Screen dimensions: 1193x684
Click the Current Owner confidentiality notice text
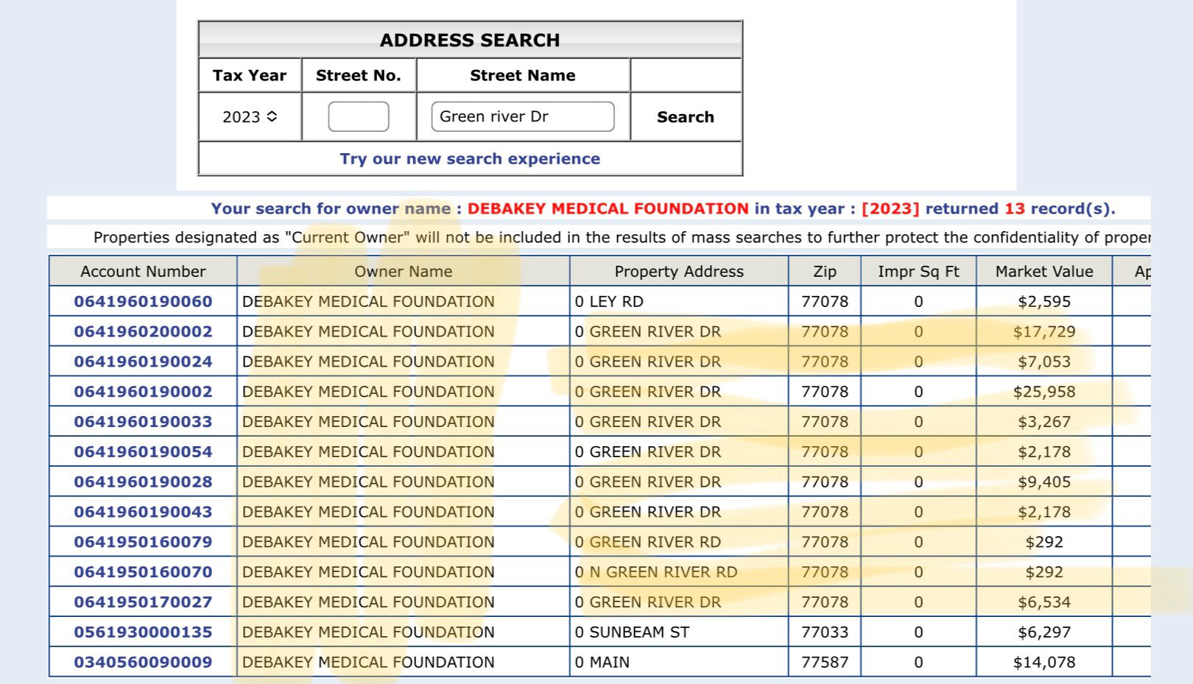point(622,237)
